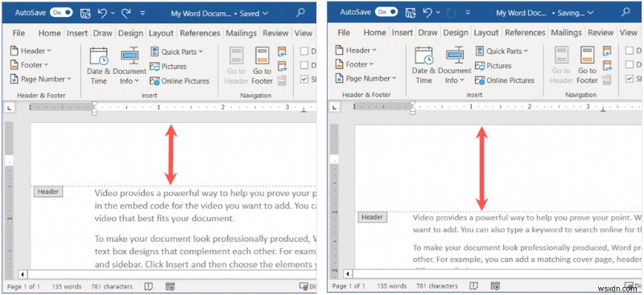
Task: Expand Page Number dropdown in left window
Action: click(40, 79)
